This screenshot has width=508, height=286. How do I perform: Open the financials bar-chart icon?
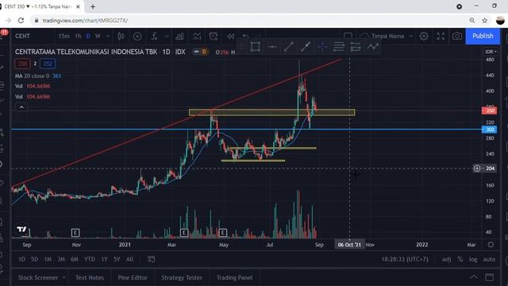179,37
